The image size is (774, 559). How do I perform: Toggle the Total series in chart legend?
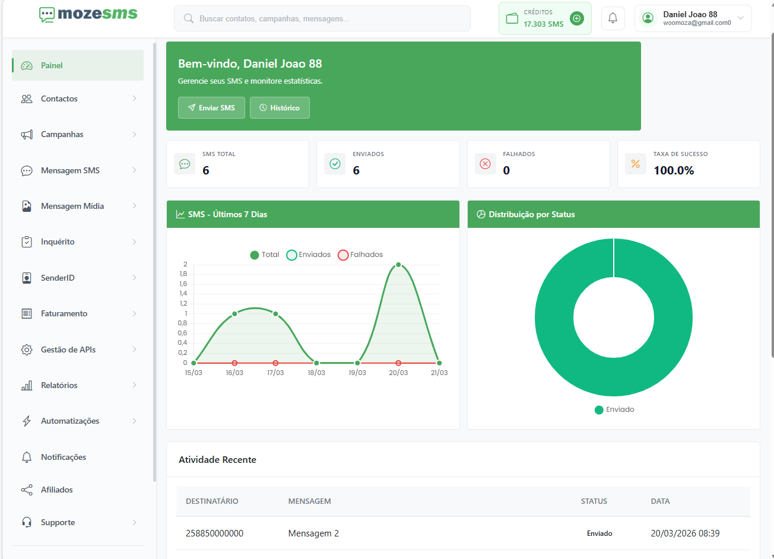point(265,255)
